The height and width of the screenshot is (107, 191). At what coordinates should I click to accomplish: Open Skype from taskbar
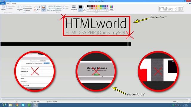pos(23,105)
